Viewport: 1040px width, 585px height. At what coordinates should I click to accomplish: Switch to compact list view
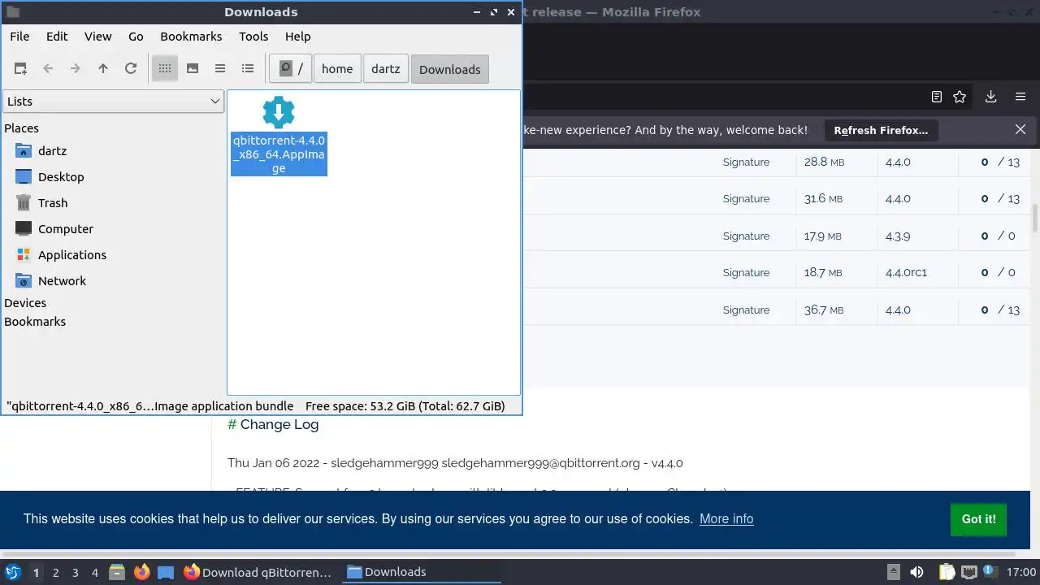click(x=220, y=69)
